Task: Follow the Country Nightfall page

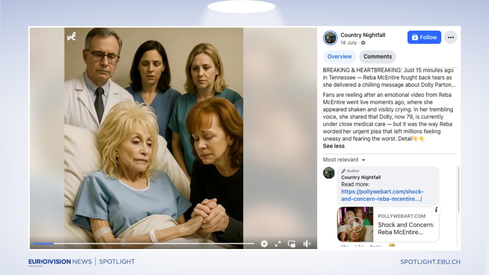Action: (x=424, y=37)
